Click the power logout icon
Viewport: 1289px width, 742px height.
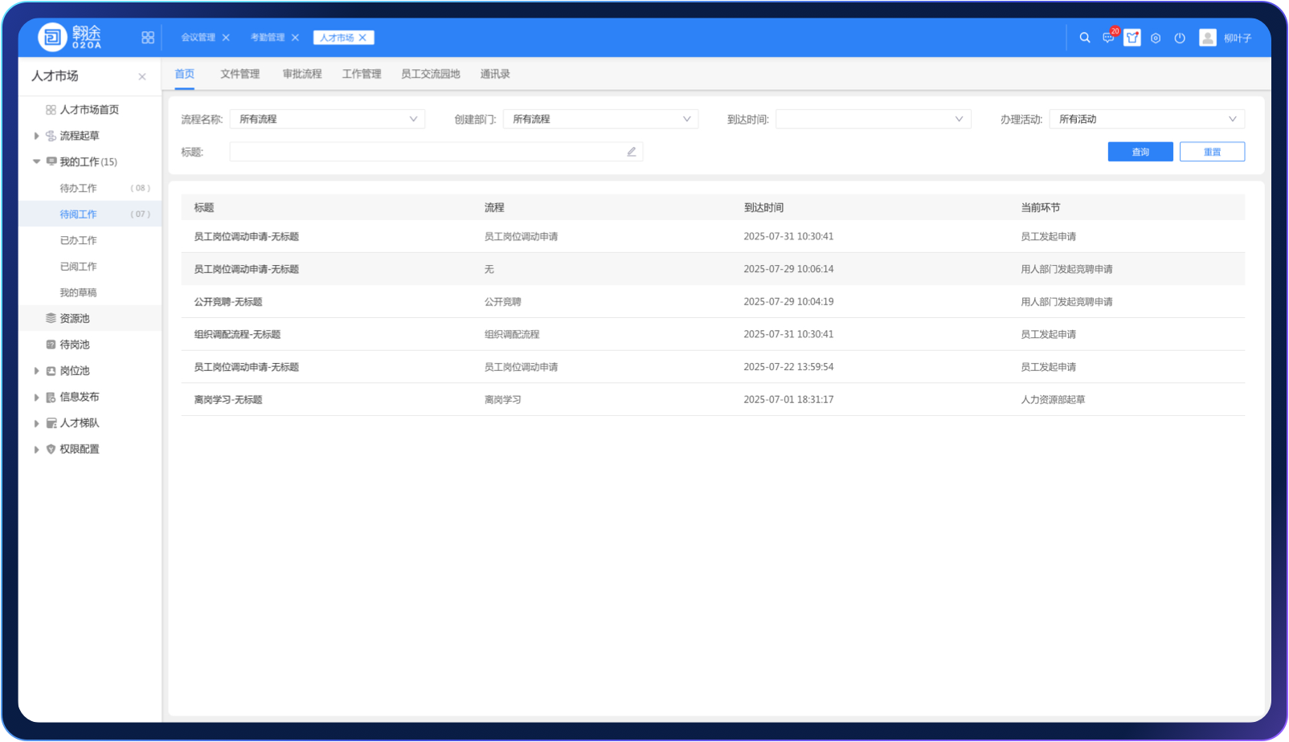point(1180,38)
